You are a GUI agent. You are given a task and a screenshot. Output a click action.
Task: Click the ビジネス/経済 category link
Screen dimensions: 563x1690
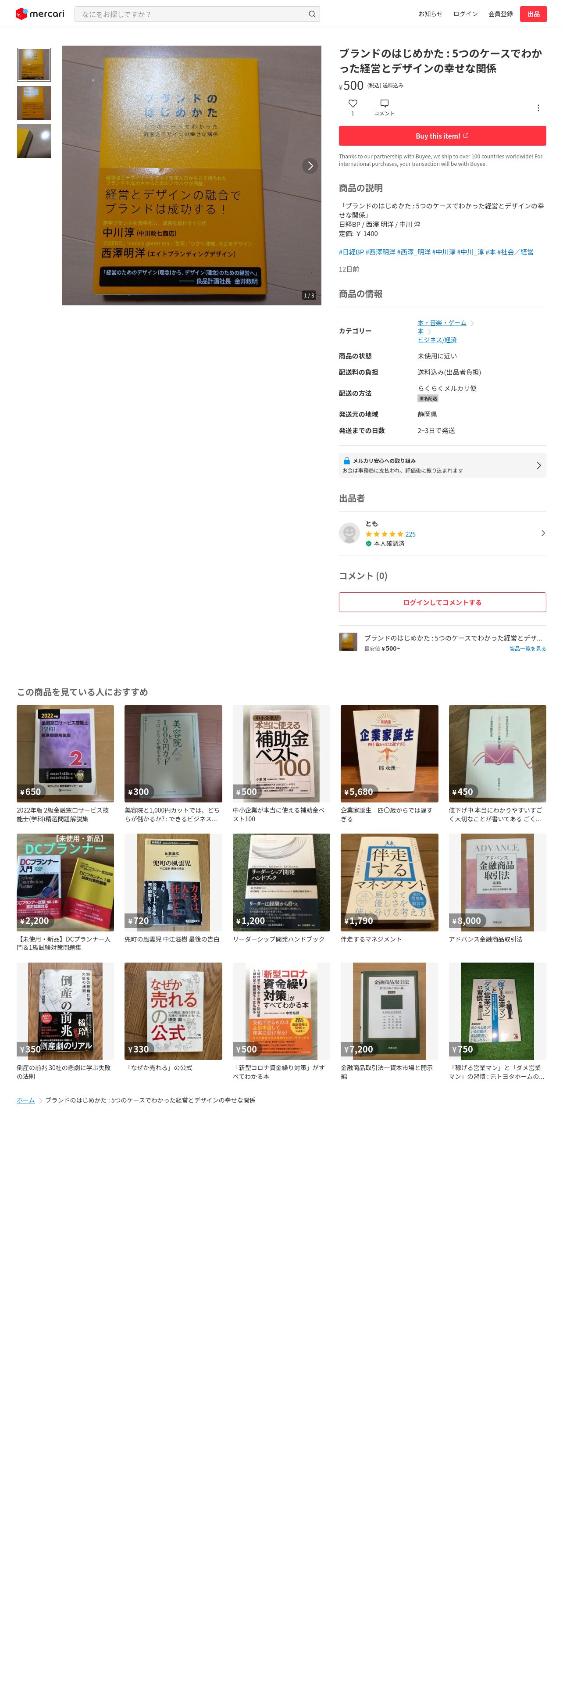point(437,340)
